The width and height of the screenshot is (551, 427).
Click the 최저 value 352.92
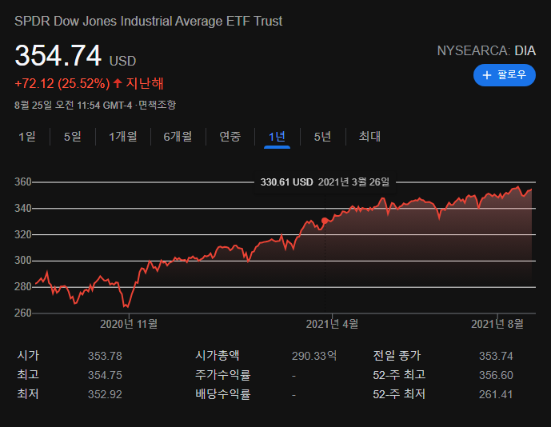click(105, 394)
